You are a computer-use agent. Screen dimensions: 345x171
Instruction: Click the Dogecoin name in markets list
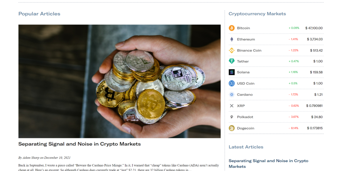(x=246, y=128)
